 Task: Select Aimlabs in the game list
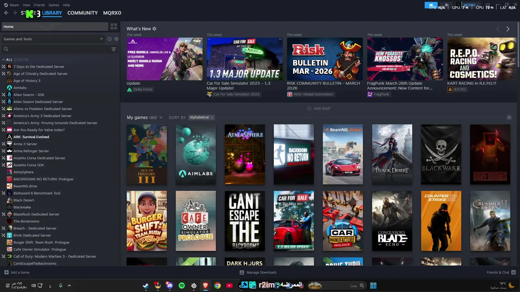[20, 88]
